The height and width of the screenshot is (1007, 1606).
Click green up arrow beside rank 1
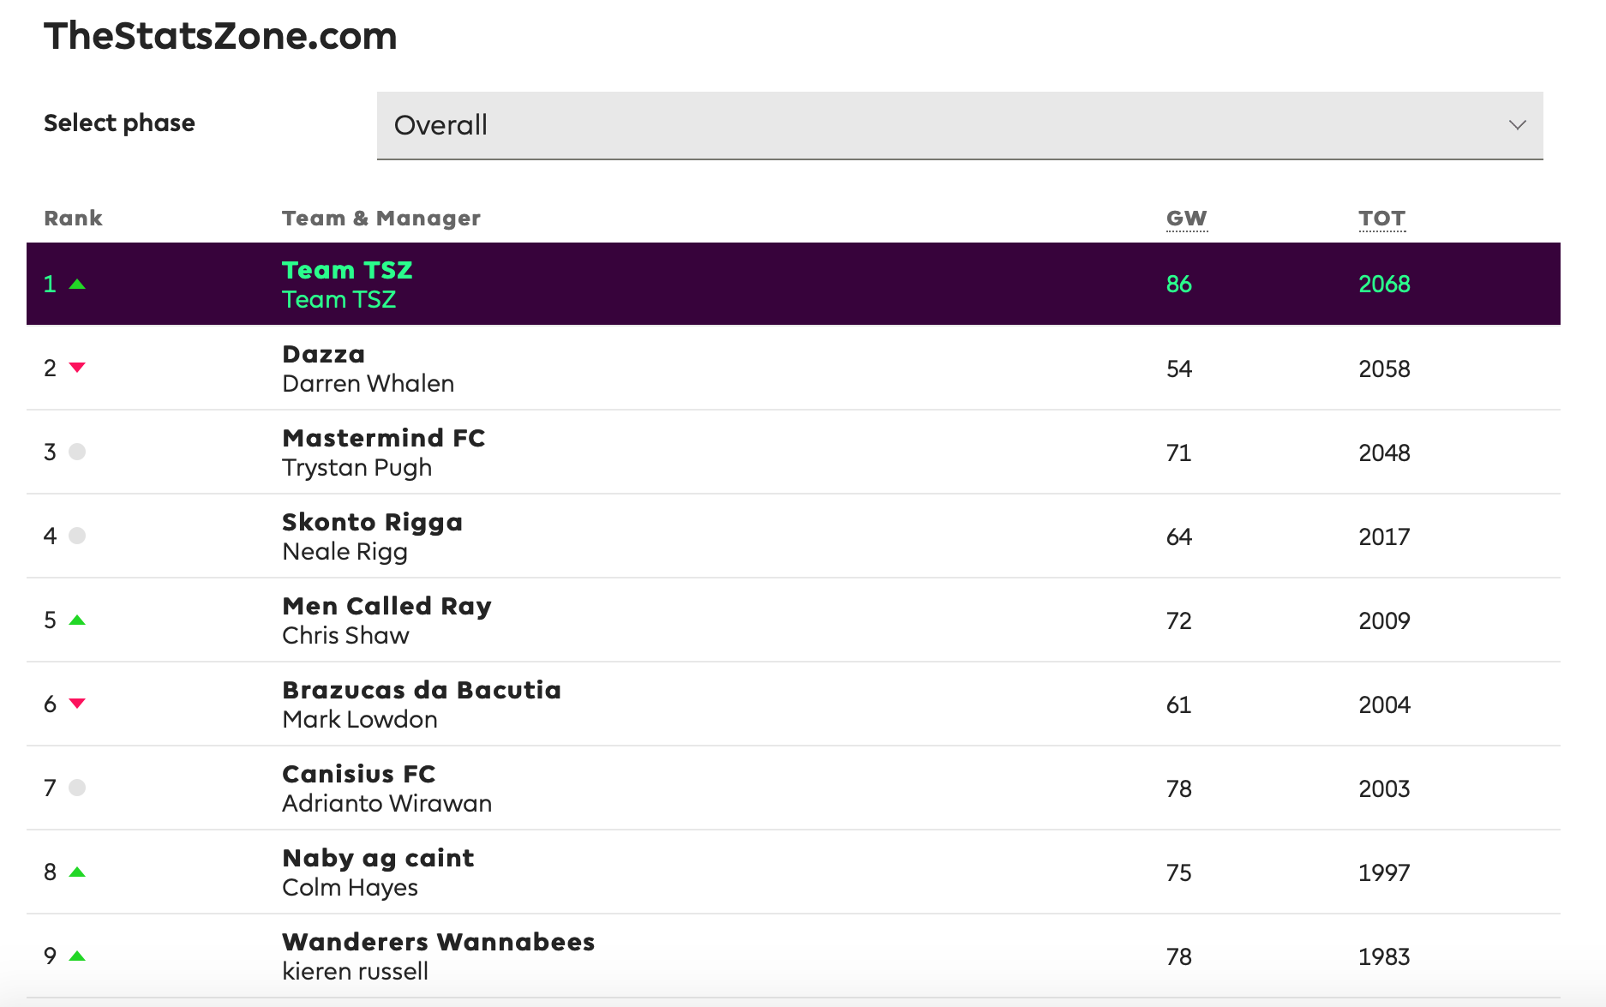point(77,285)
